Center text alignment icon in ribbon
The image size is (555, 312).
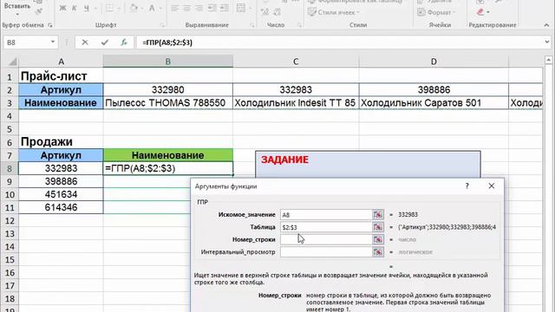(187, 9)
